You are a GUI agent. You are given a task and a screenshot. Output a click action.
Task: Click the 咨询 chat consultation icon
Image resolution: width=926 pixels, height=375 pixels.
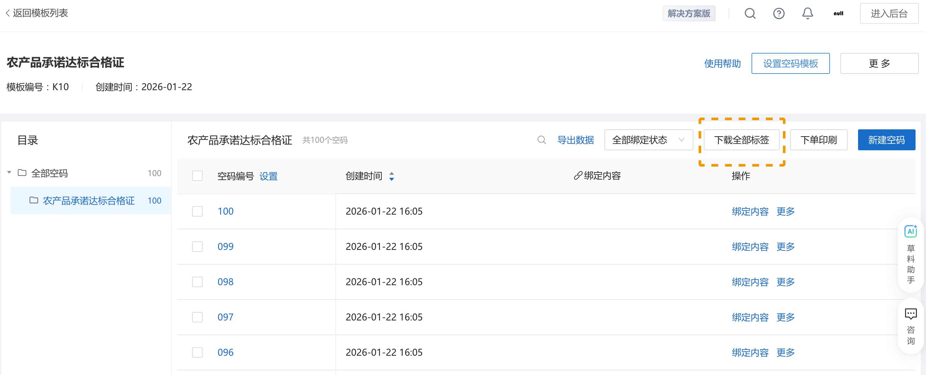pyautogui.click(x=911, y=313)
